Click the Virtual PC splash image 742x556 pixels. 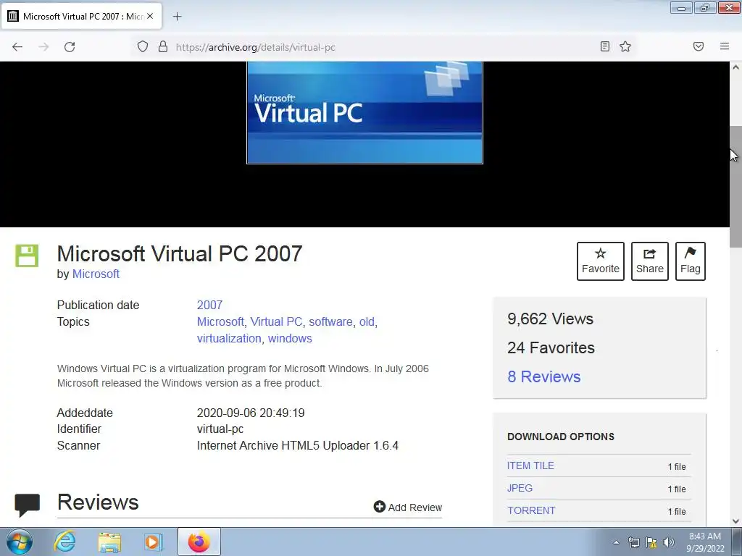365,112
